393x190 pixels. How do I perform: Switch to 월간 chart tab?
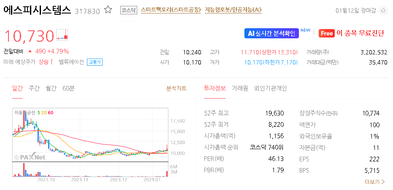point(51,88)
